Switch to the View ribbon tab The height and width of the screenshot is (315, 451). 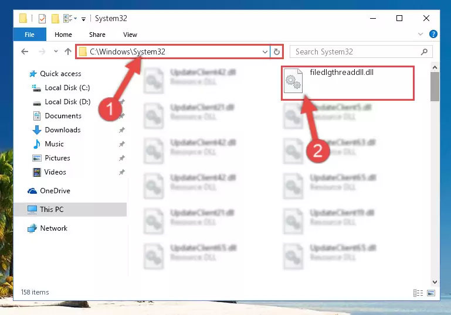(130, 35)
